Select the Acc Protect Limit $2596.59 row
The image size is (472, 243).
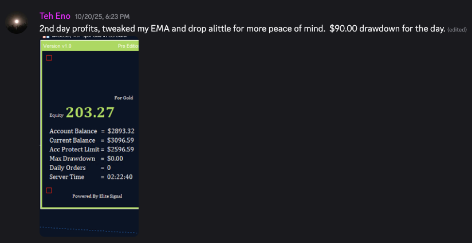pyautogui.click(x=92, y=150)
